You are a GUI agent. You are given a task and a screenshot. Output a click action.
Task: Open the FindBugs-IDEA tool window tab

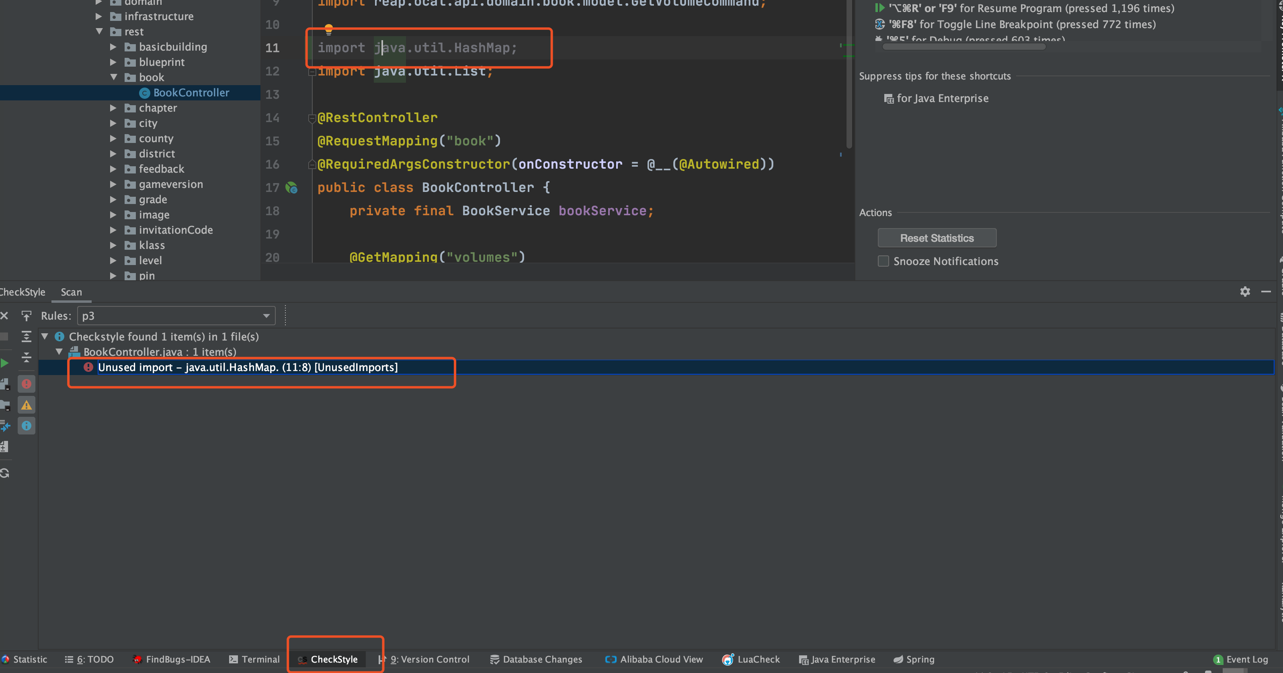click(x=171, y=659)
